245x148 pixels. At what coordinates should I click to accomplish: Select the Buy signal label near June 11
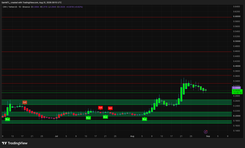tap(7, 119)
